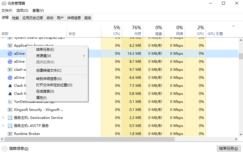Sort by the 网络 column header

click(x=174, y=31)
